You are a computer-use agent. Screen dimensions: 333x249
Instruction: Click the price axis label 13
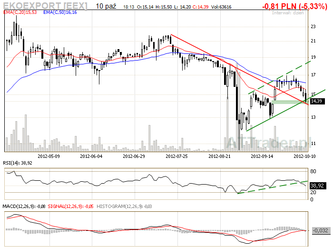(x=313, y=117)
